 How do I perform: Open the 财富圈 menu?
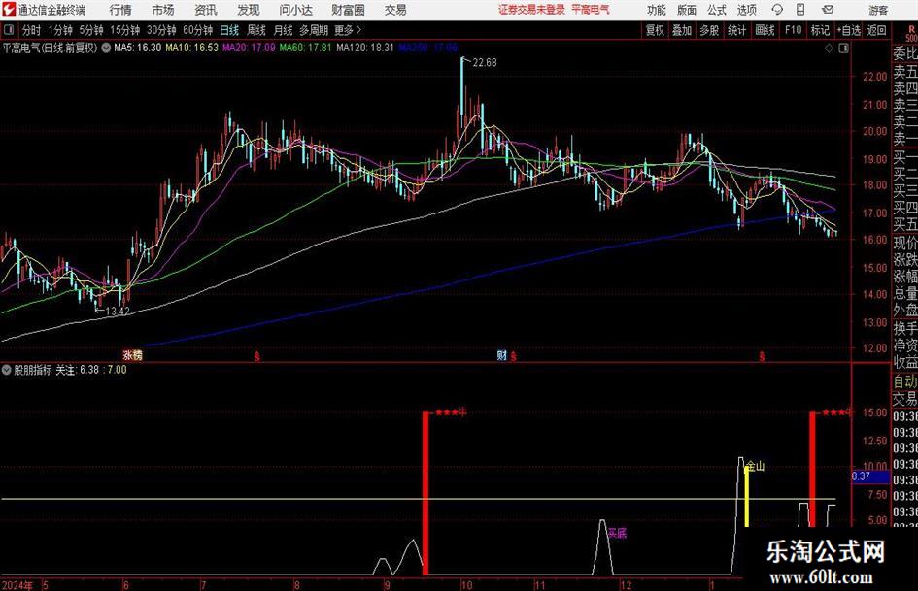coord(348,10)
